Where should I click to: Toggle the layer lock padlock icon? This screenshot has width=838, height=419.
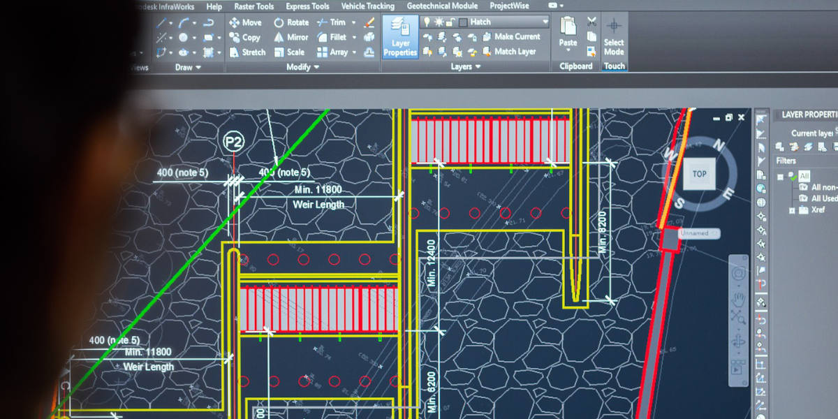point(449,22)
